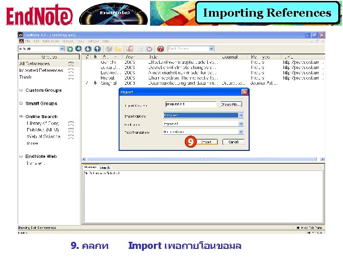Open the Window menu
Viewport: 343px width, 257px height.
tap(93, 41)
